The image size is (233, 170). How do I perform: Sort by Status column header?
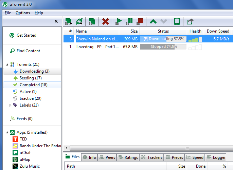coord(163,31)
